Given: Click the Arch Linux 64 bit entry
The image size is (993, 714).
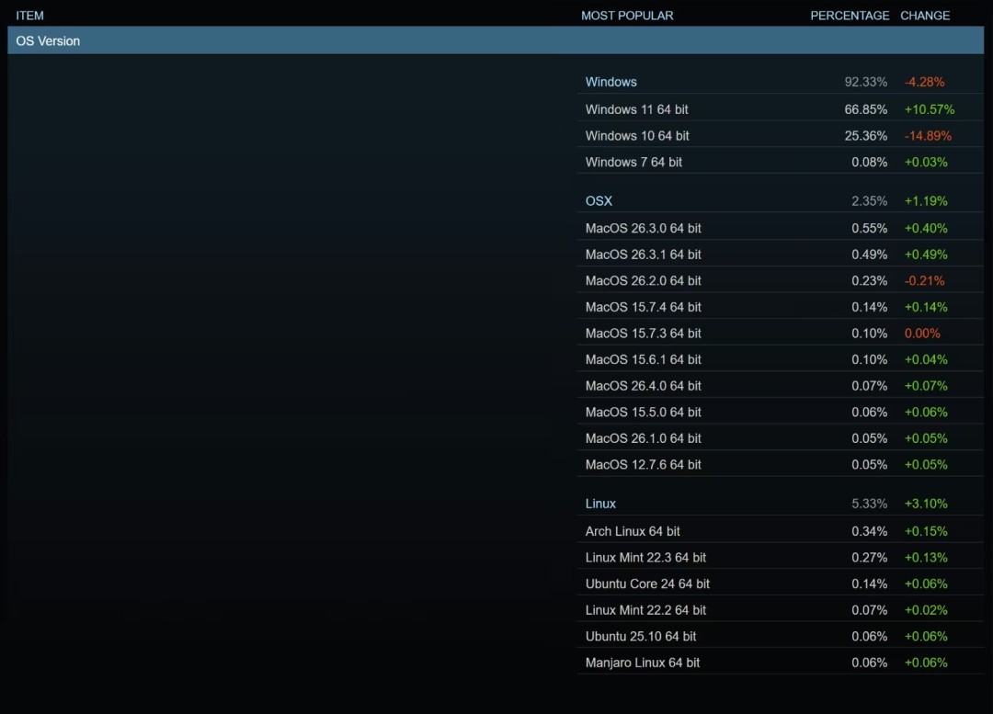Looking at the screenshot, I should (x=633, y=531).
